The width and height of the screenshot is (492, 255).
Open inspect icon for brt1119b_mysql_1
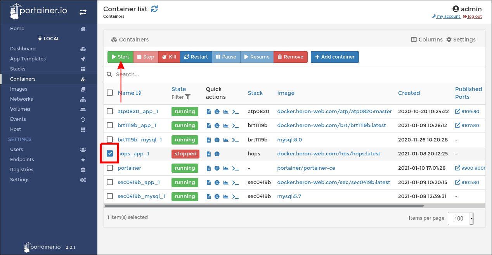coord(217,140)
